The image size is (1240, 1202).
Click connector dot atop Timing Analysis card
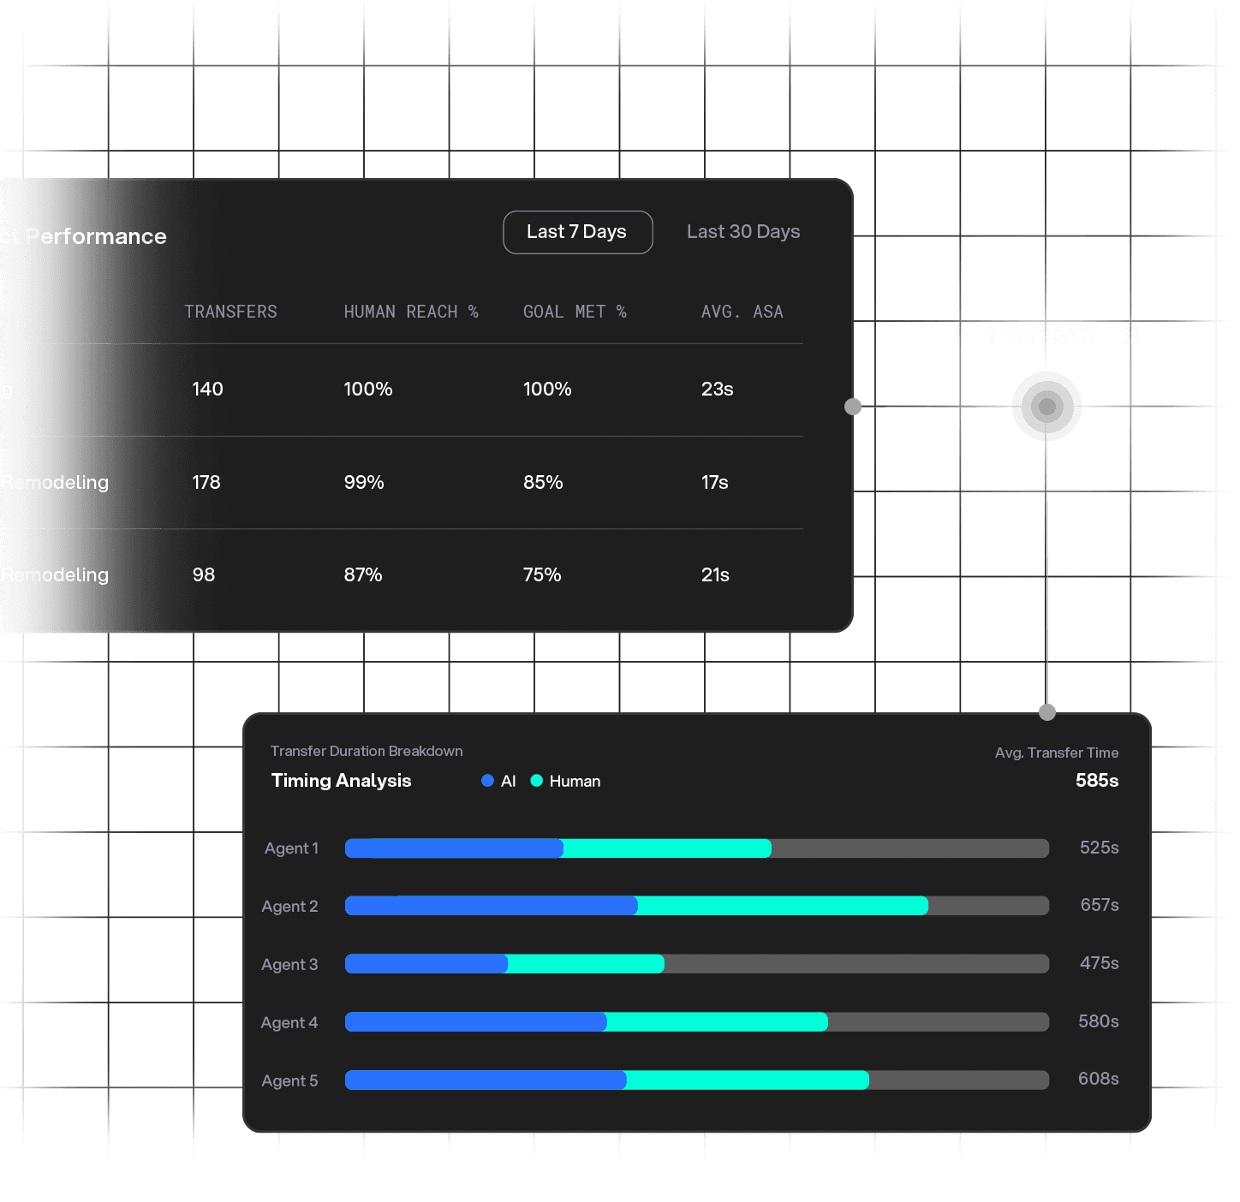point(1046,712)
